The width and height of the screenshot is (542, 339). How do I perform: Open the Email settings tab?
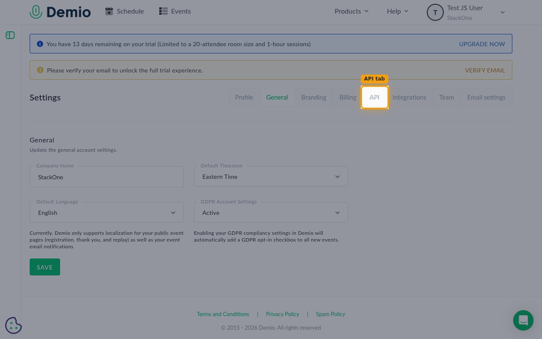(486, 97)
